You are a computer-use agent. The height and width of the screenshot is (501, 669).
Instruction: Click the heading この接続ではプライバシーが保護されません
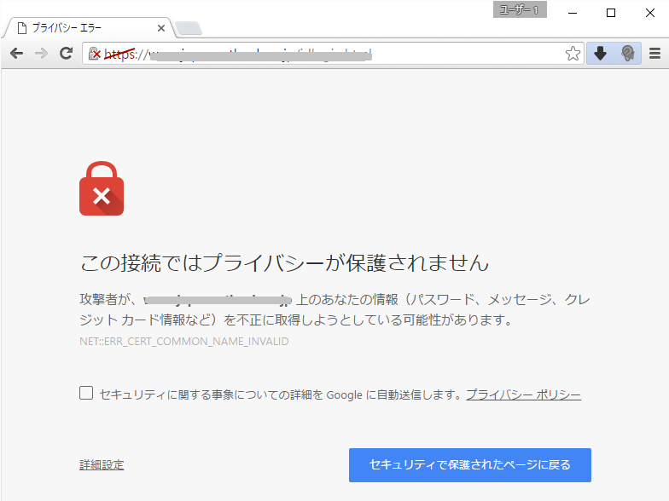285,262
